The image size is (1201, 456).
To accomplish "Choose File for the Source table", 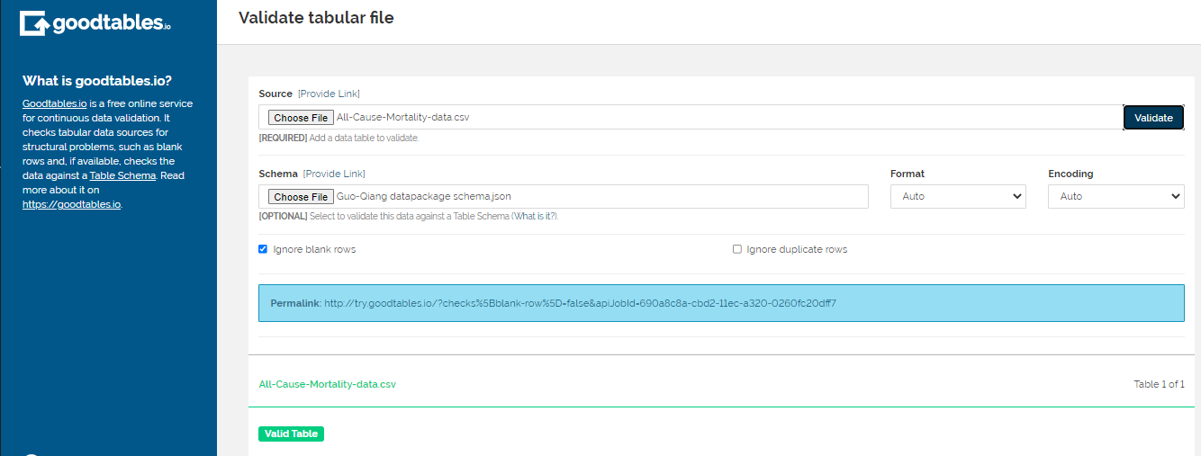I will [x=301, y=118].
